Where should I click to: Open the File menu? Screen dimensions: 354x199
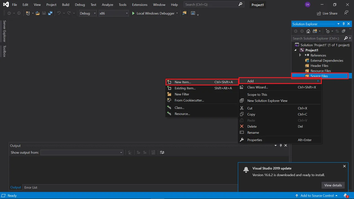pos(14,5)
